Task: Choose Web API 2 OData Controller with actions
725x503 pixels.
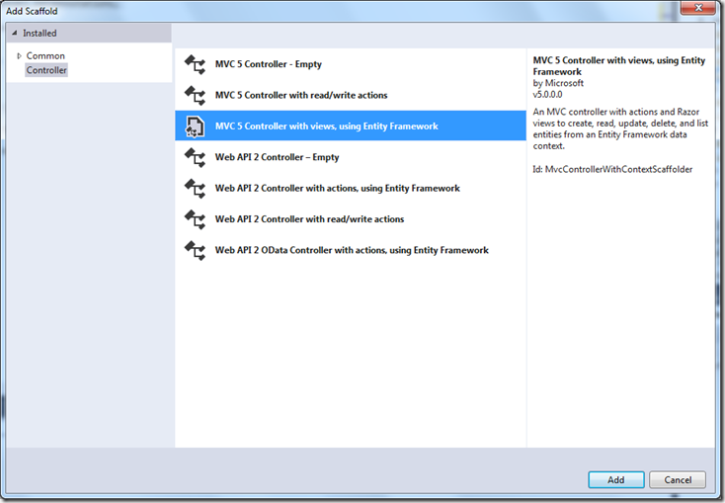Action: tap(351, 250)
